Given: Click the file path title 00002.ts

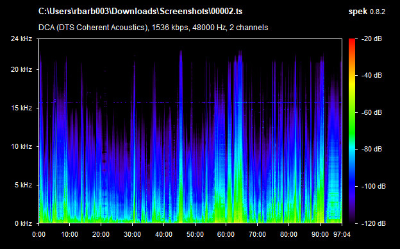Looking at the screenshot, I should point(140,12).
